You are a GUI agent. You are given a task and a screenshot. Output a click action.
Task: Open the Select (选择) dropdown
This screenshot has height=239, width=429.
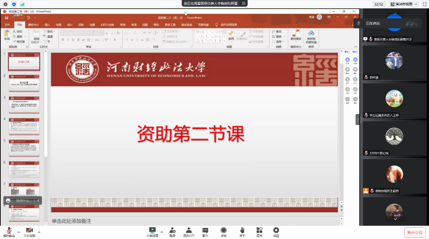click(x=278, y=42)
